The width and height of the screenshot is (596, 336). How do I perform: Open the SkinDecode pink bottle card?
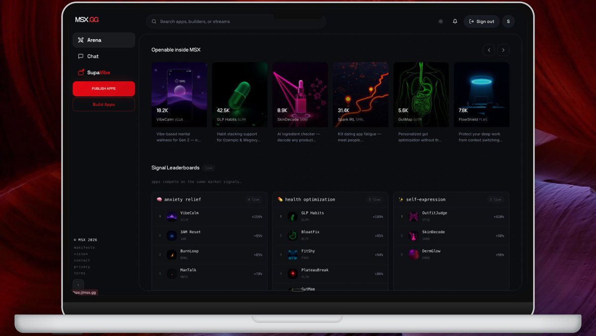[x=300, y=94]
